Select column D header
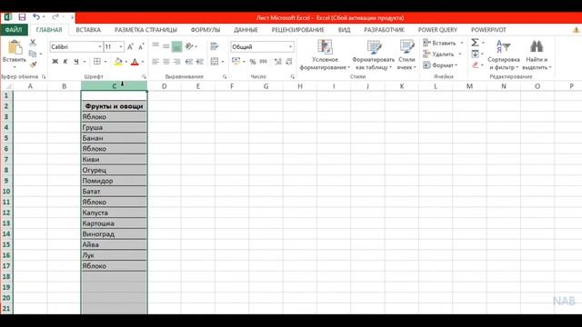Image resolution: width=582 pixels, height=327 pixels. pos(164,86)
